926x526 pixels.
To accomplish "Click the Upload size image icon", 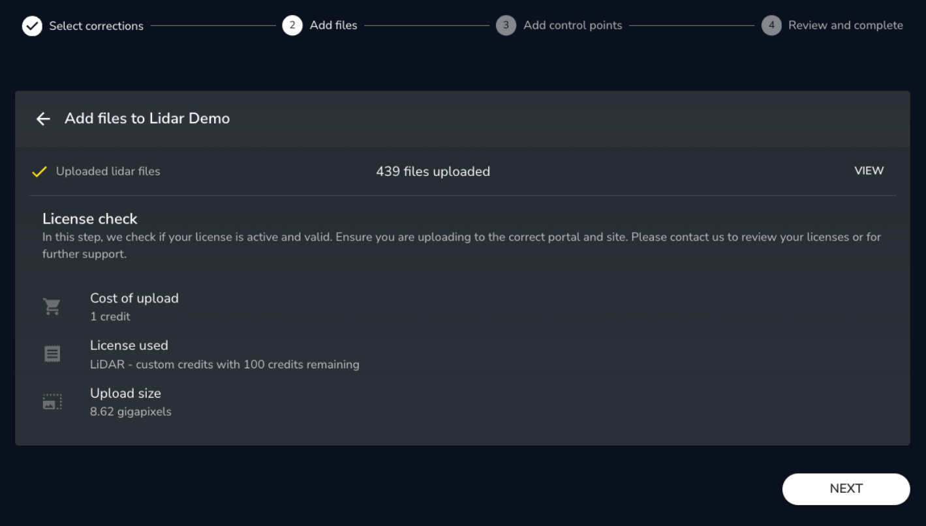I will pos(52,402).
